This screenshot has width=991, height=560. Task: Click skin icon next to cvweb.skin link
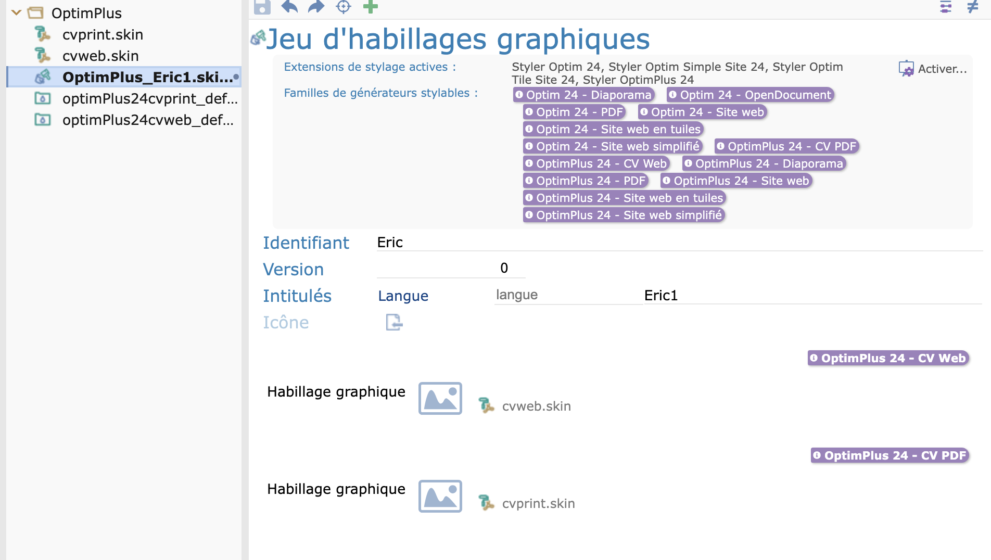coord(486,405)
